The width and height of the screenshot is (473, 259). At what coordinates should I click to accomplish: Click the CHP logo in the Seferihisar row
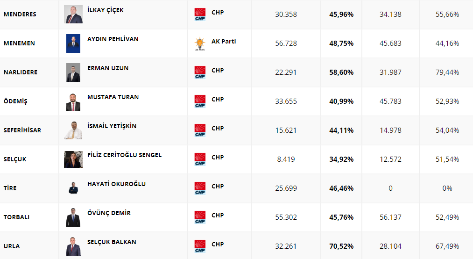click(200, 130)
